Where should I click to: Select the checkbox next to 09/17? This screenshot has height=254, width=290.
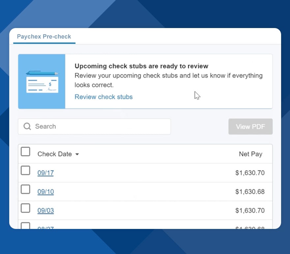[25, 171]
